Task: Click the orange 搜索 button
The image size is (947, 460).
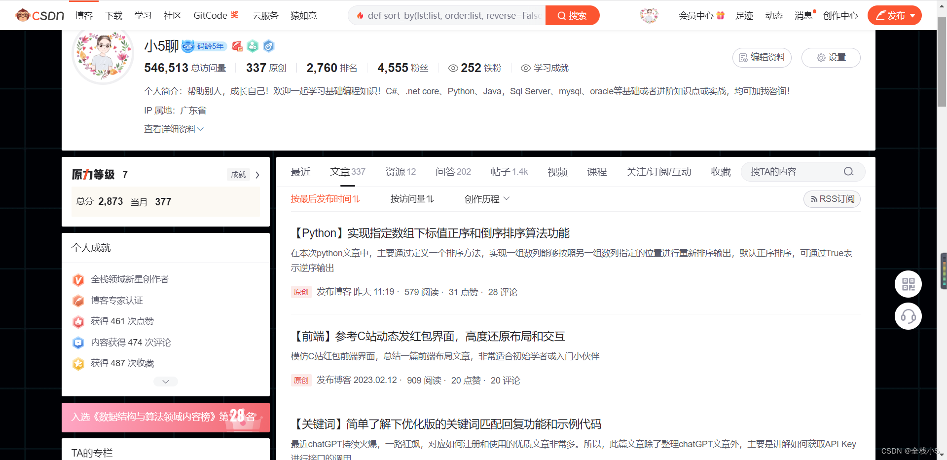Action: coord(572,15)
